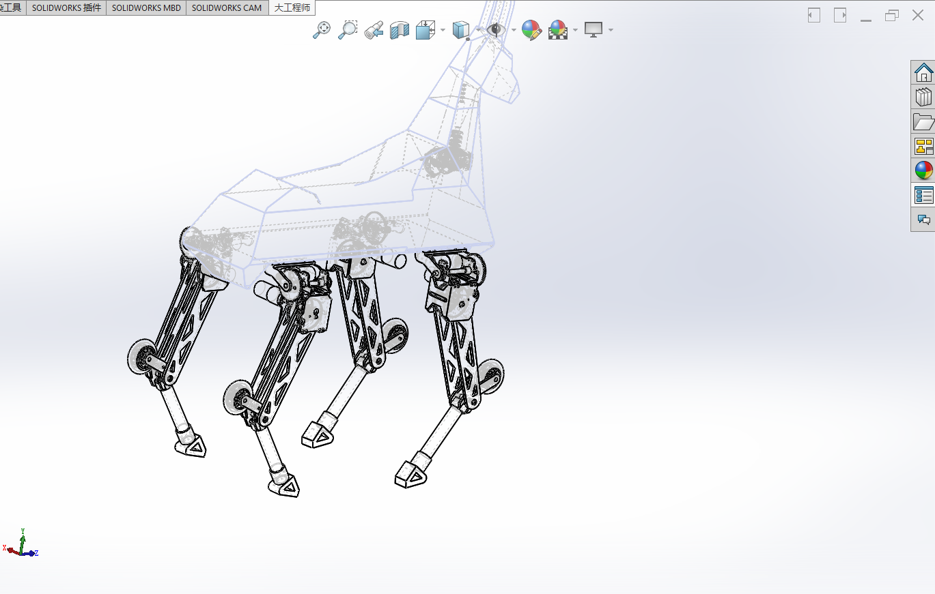Click the View Orientation cube icon

pos(425,29)
